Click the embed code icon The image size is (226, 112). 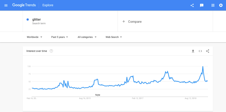200,51
